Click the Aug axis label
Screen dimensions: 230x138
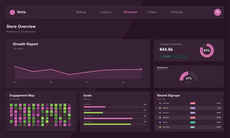[x=123, y=82]
